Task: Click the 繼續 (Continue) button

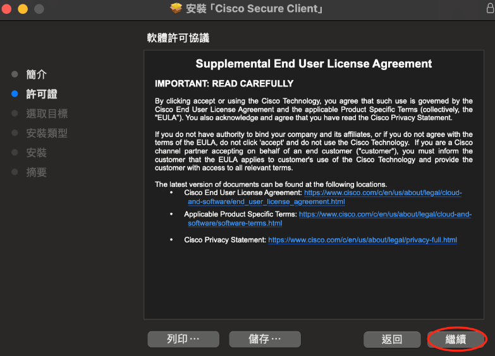Action: click(x=456, y=340)
